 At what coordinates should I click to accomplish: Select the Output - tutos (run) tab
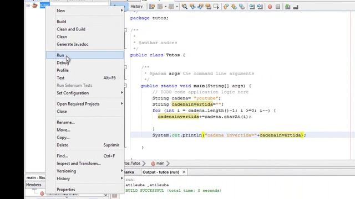coord(161,172)
